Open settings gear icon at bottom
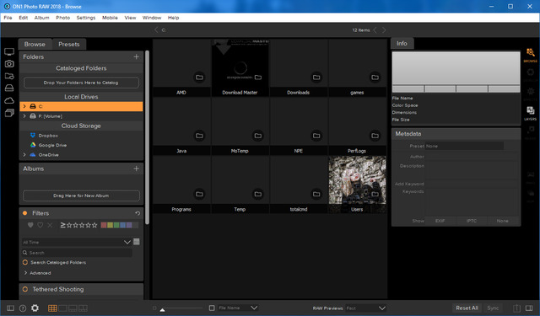Viewport: 540px width, 316px height. pyautogui.click(x=35, y=308)
